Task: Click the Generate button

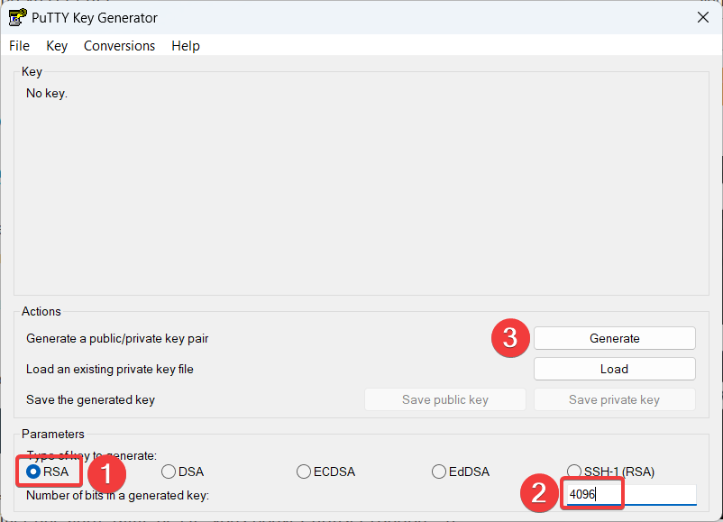Action: coord(614,338)
